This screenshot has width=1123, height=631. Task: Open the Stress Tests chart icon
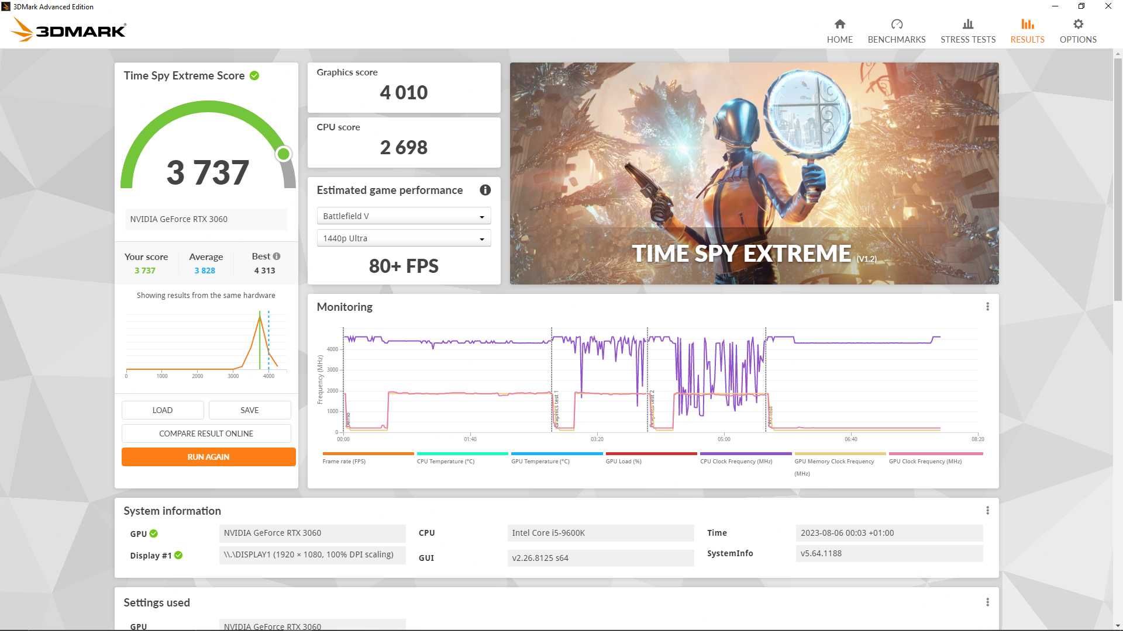[x=968, y=24]
